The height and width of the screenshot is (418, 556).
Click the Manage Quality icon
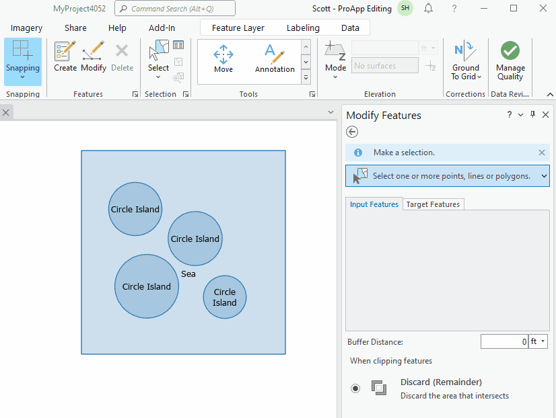(510, 57)
